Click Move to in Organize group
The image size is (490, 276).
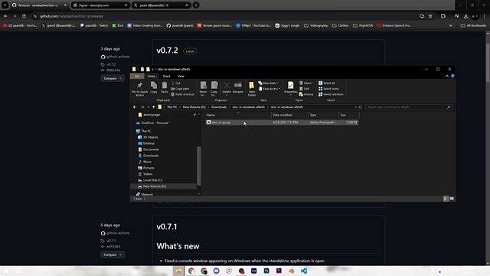204,89
